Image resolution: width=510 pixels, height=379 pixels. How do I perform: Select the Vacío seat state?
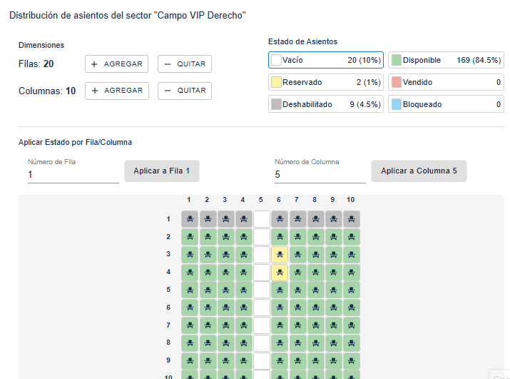click(326, 61)
